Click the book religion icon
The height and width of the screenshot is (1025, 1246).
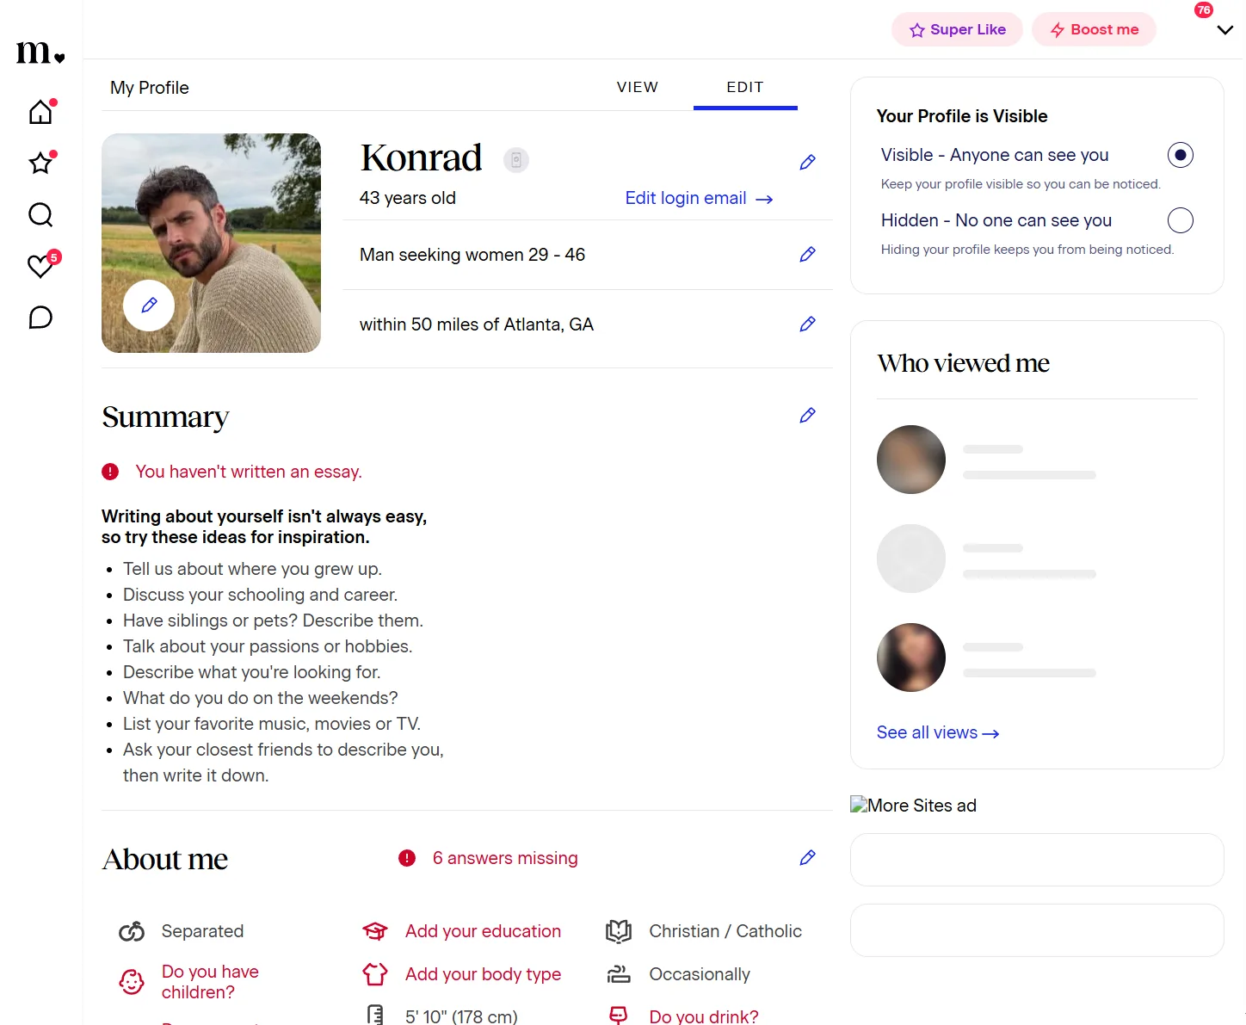(619, 931)
